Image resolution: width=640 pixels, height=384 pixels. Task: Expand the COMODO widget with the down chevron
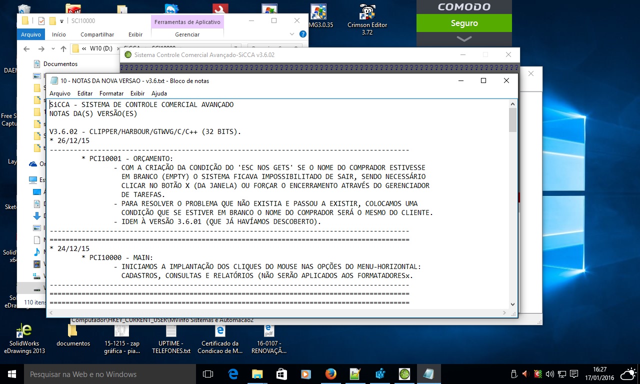[x=464, y=38]
